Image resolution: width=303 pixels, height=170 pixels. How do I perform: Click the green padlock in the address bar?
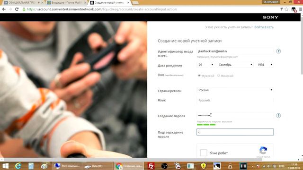pos(24,9)
